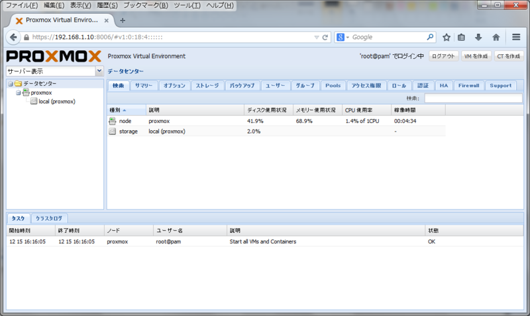This screenshot has width=530, height=316.
Task: Open the new tab plus button
Action: (123, 20)
